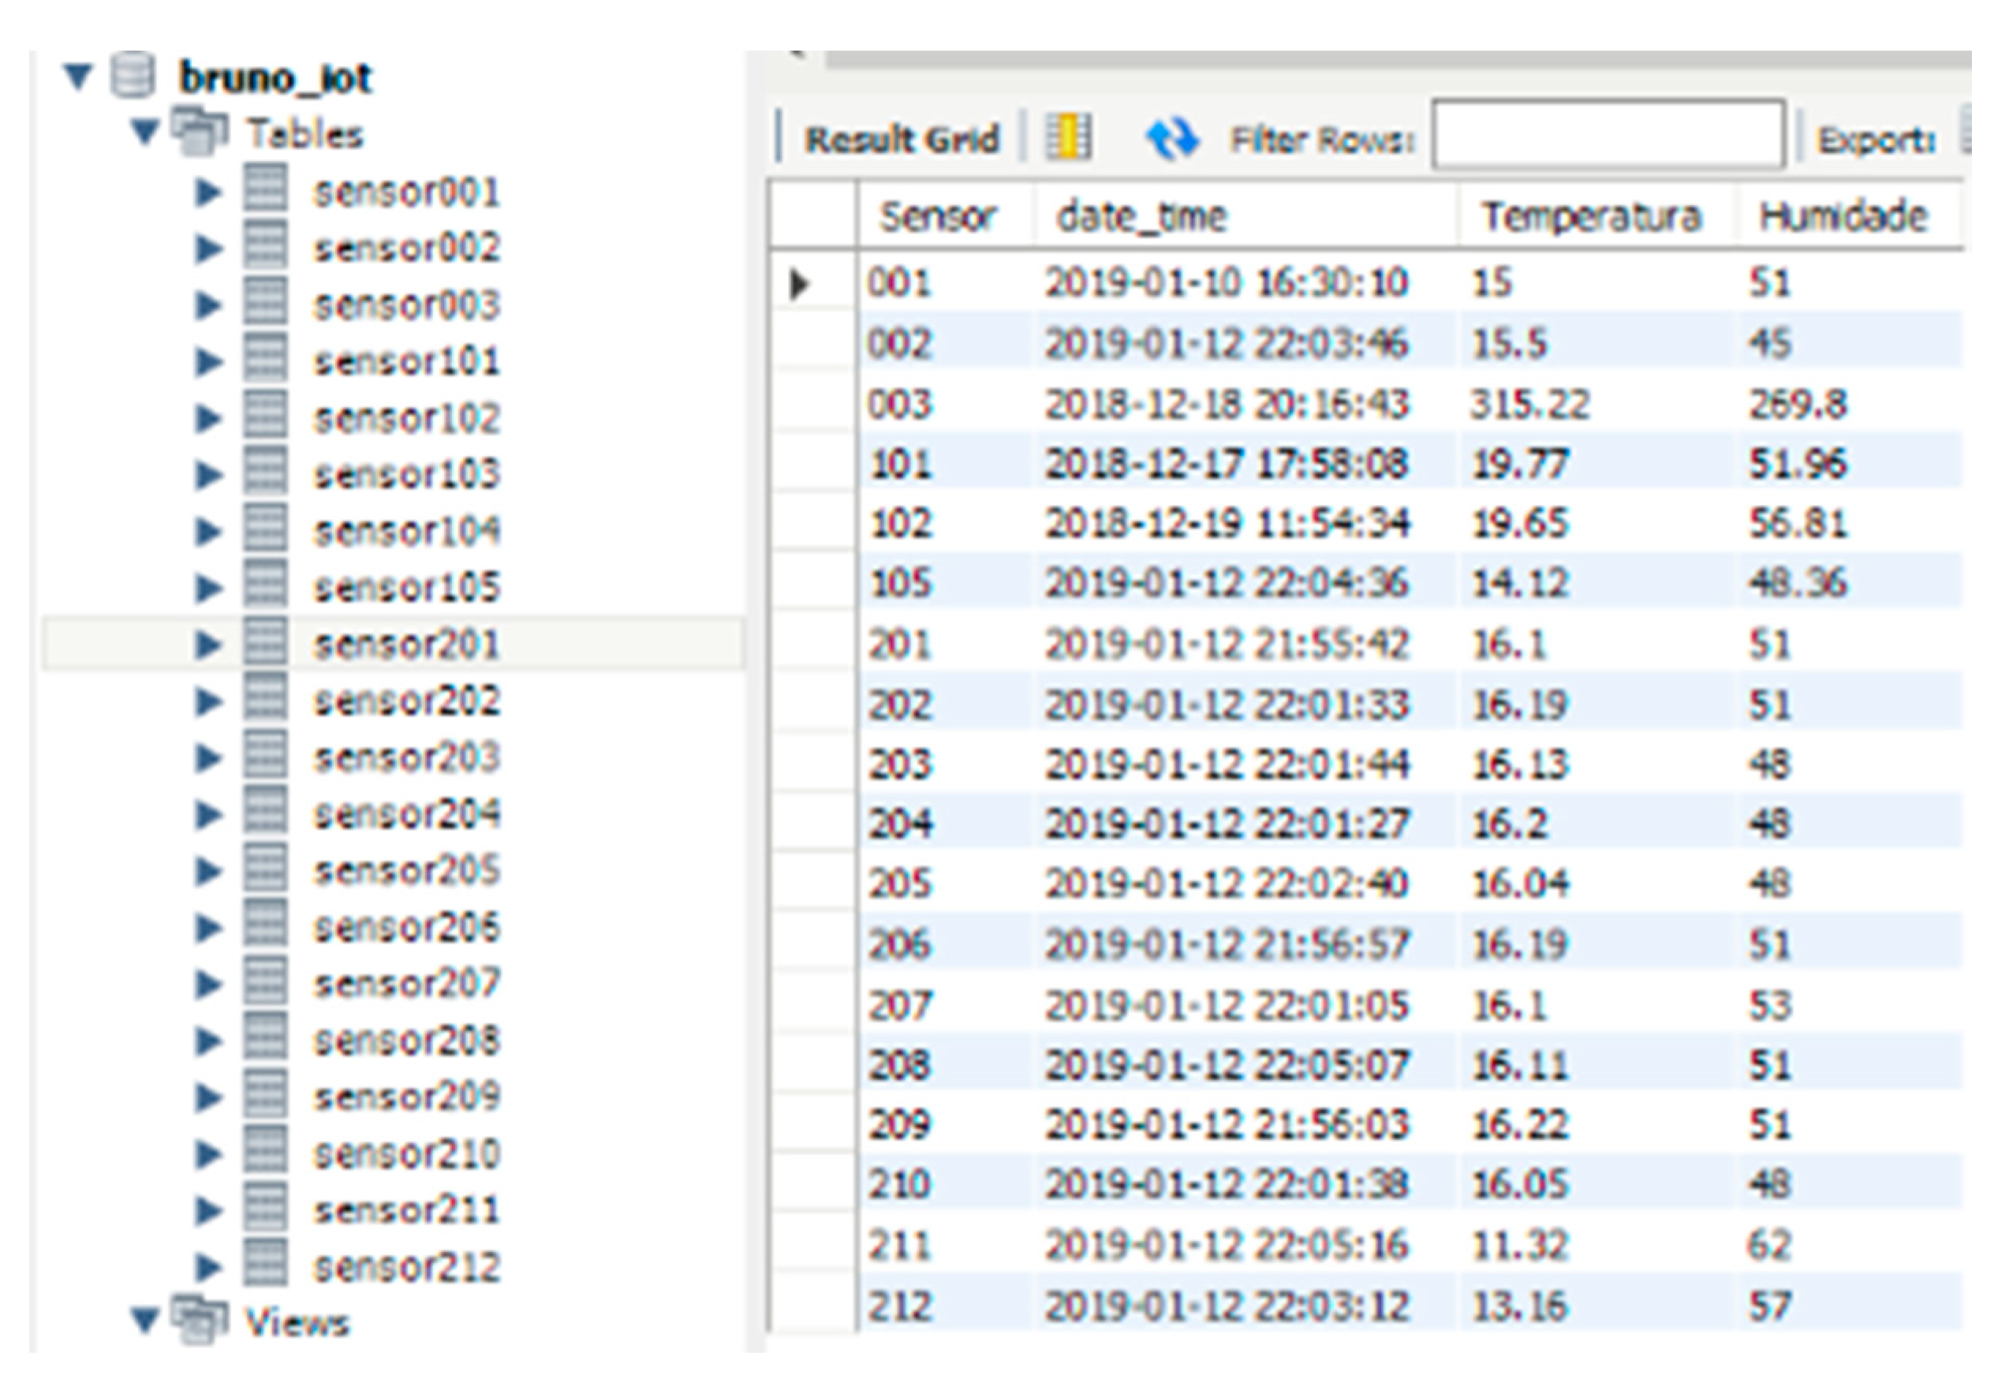Image resolution: width=1994 pixels, height=1379 pixels.
Task: Click the Views folder icon
Action: (x=200, y=1321)
